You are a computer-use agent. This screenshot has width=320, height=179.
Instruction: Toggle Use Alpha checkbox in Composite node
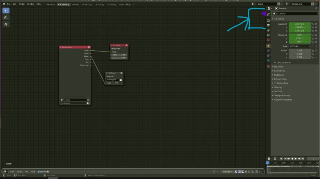click(112, 49)
